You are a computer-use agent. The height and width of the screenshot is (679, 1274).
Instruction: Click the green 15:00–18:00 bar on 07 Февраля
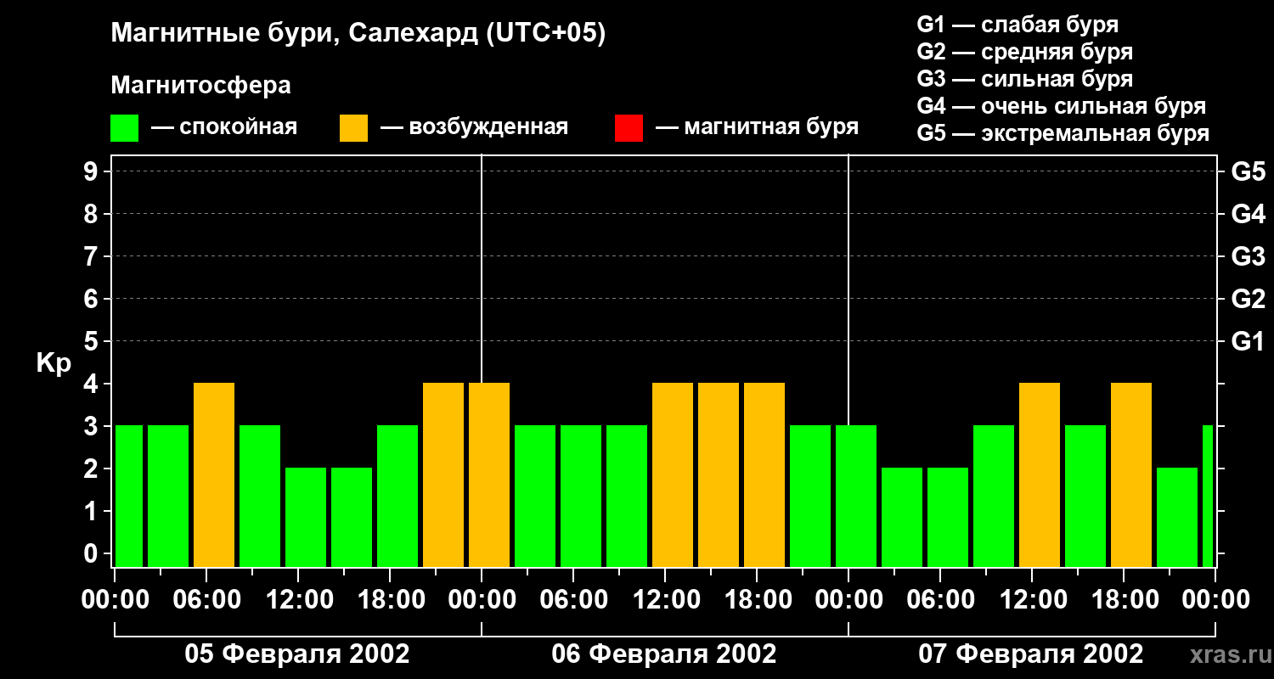point(1085,497)
